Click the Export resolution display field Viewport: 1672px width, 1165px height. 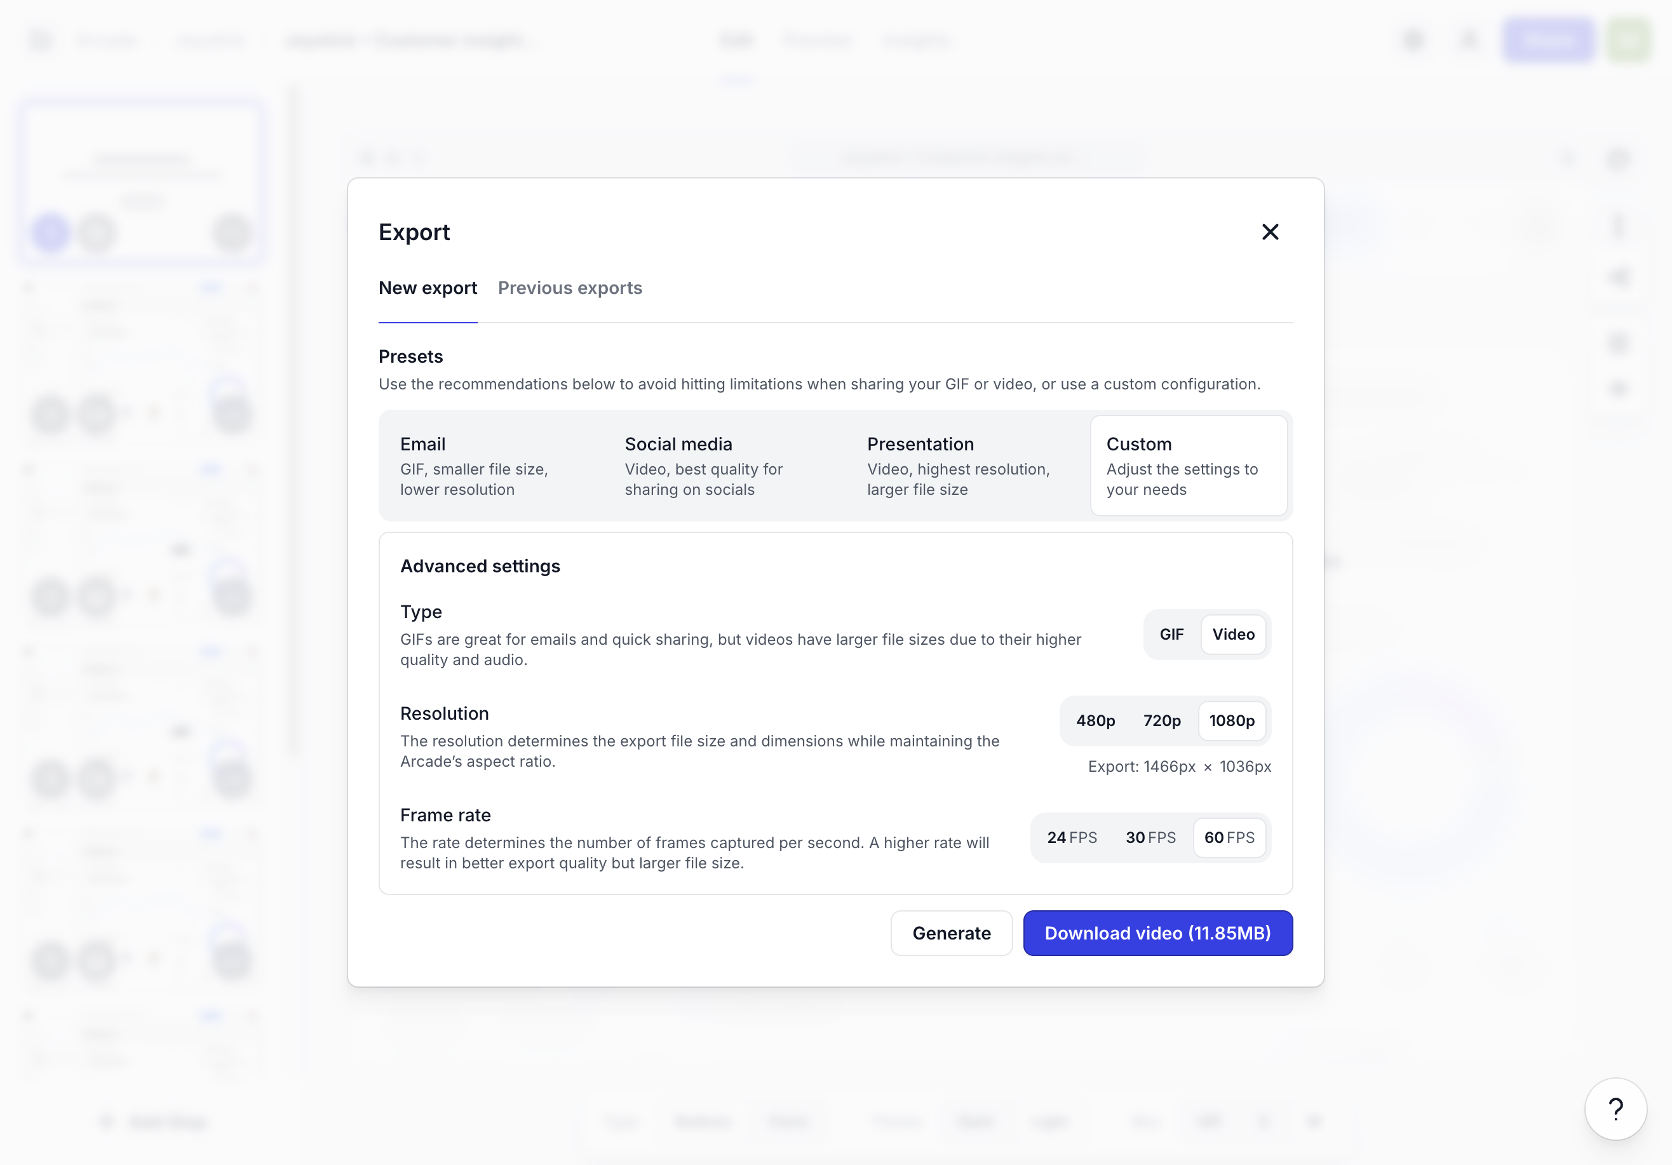coord(1179,766)
